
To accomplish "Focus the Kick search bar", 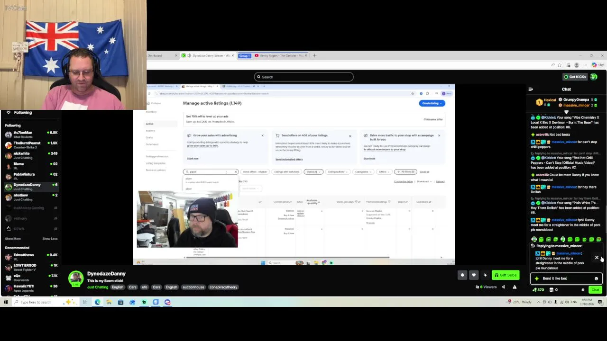I will [x=303, y=77].
